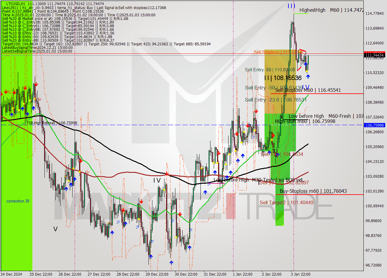Click the '27 Dec 22:00' date axis label
The height and width of the screenshot is (278, 387).
(x=99, y=274)
